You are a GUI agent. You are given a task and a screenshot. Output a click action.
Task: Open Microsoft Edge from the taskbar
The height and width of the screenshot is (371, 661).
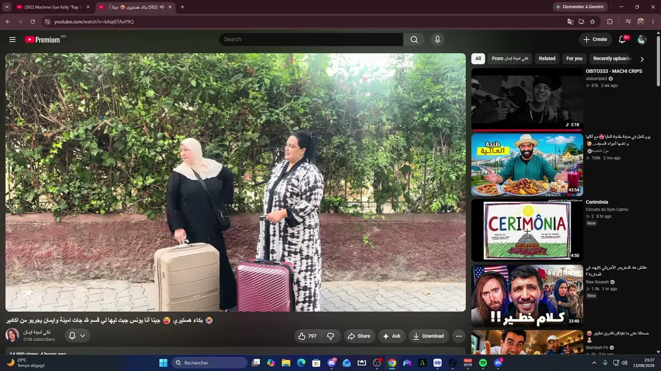(301, 363)
